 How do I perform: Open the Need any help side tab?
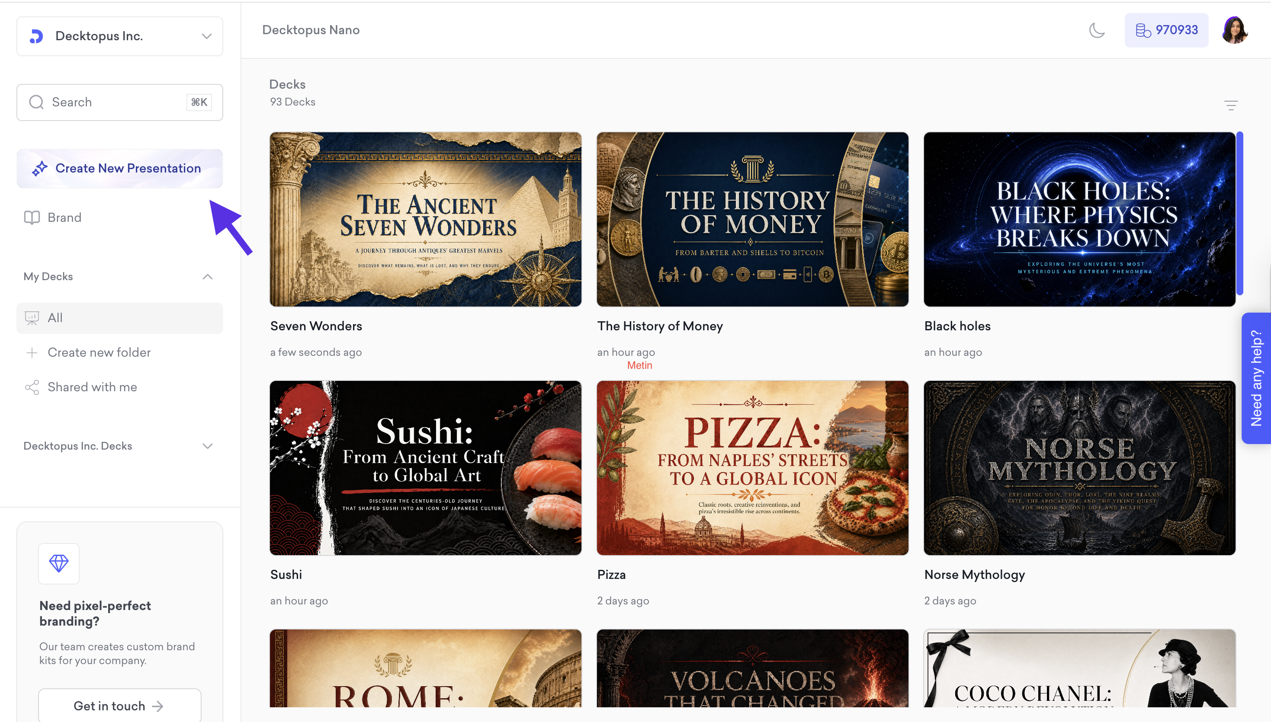point(1255,378)
